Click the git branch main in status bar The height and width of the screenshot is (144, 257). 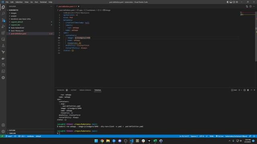9,136
